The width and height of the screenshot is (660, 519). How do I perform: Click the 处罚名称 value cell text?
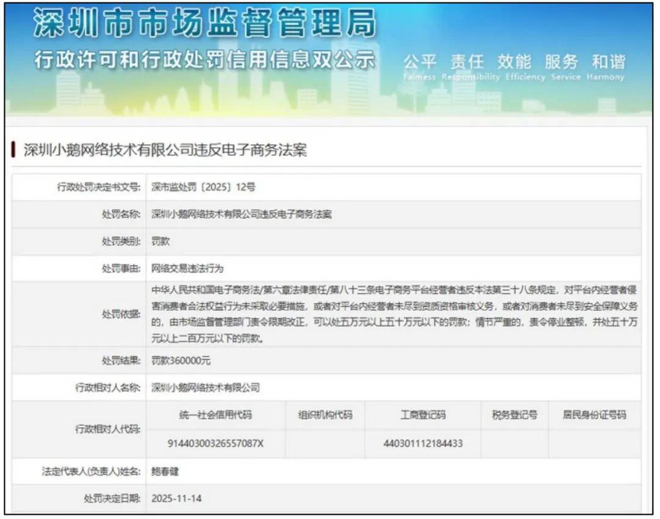tap(241, 214)
